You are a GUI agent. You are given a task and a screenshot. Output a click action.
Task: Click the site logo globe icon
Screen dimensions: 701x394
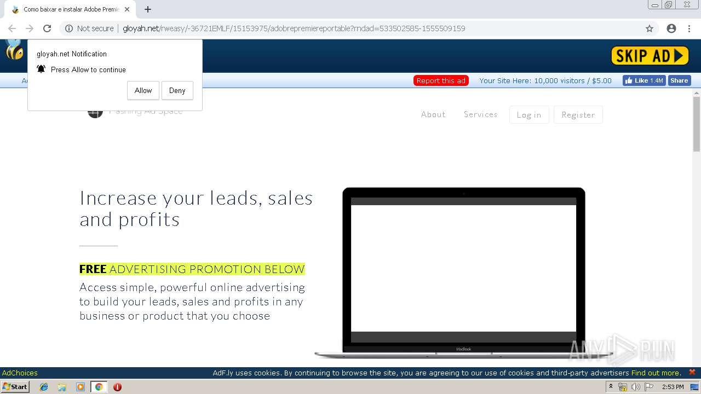95,112
